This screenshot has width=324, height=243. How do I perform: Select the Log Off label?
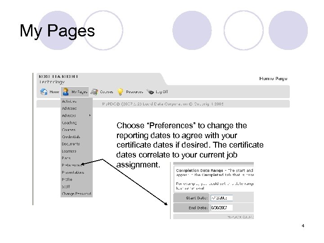point(162,92)
